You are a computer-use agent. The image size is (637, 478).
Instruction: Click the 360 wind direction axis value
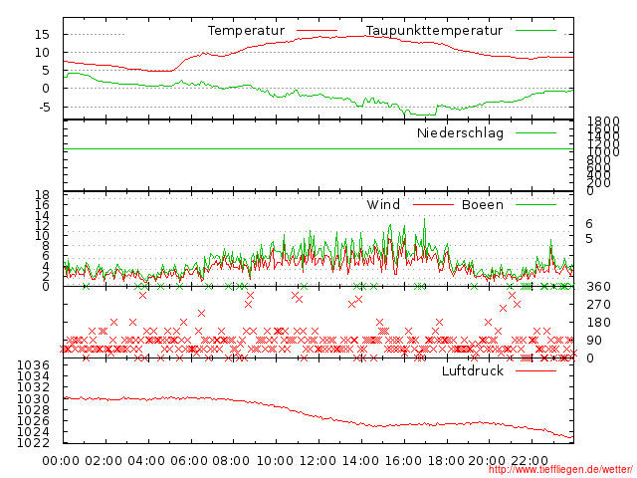598,287
